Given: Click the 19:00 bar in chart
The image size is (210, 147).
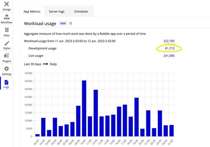Looking at the screenshot, I should [137, 117].
